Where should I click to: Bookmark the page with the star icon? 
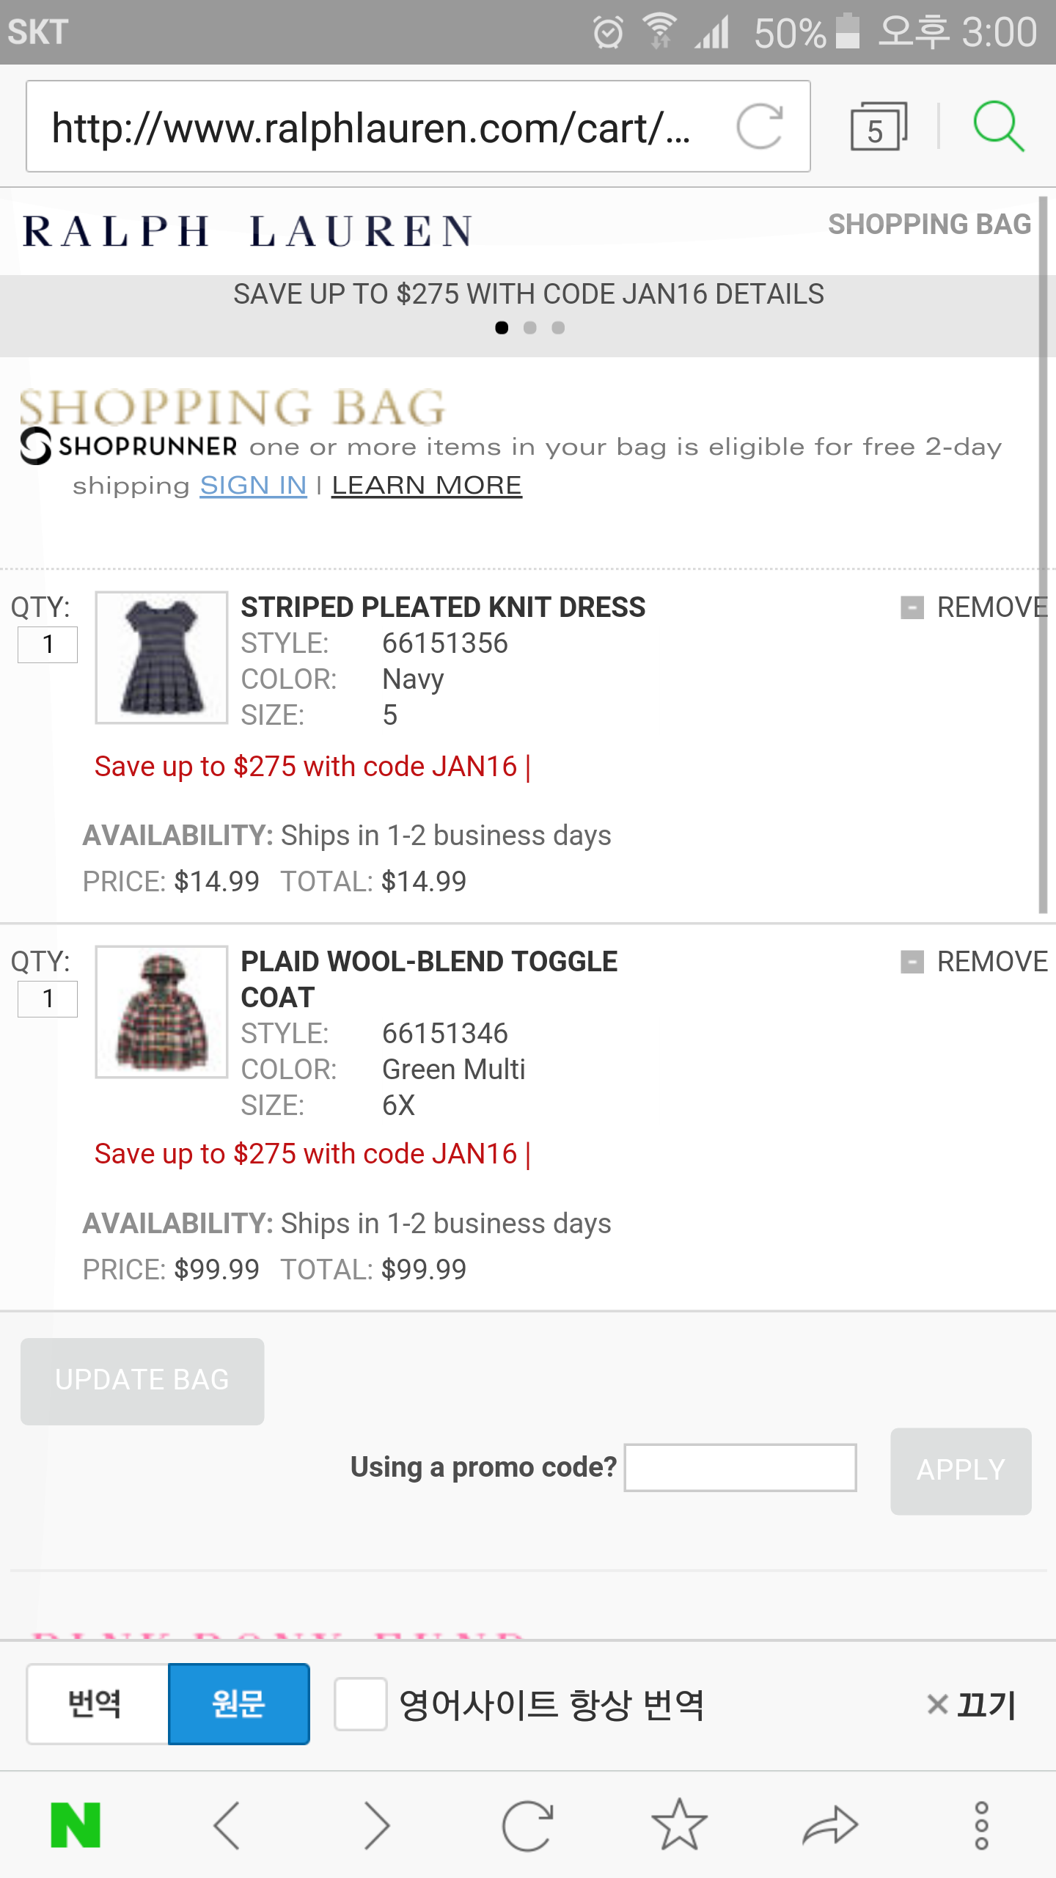(x=679, y=1824)
